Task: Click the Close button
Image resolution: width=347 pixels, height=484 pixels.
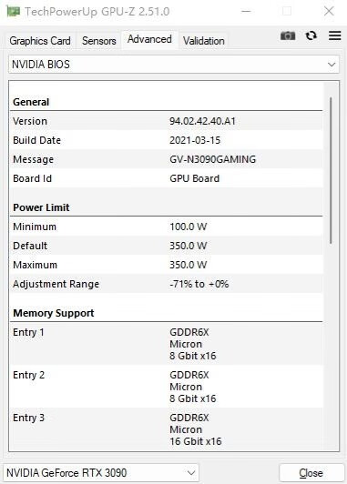Action: click(311, 473)
